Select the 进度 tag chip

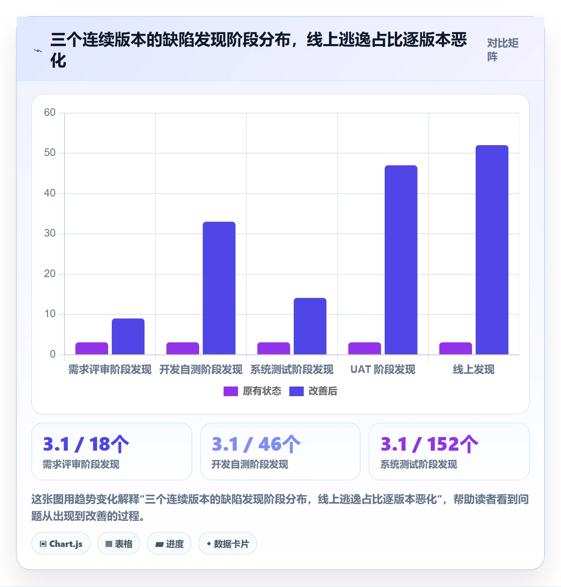pyautogui.click(x=169, y=544)
